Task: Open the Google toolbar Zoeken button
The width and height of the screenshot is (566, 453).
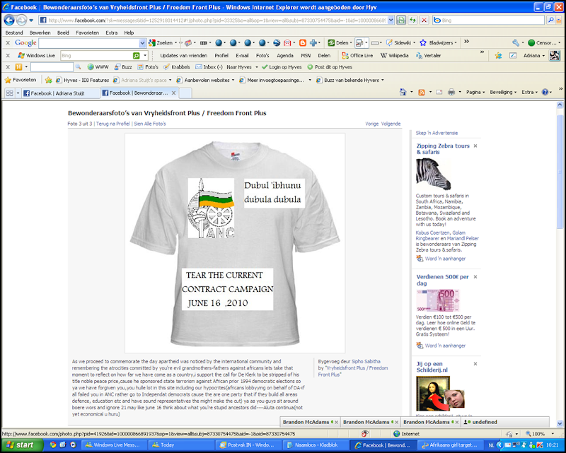Action: click(x=161, y=42)
